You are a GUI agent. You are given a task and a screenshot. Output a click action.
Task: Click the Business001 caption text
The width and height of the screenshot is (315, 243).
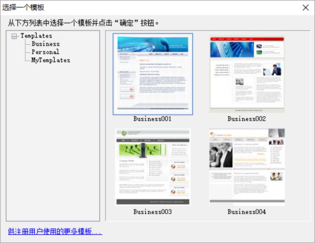click(152, 119)
